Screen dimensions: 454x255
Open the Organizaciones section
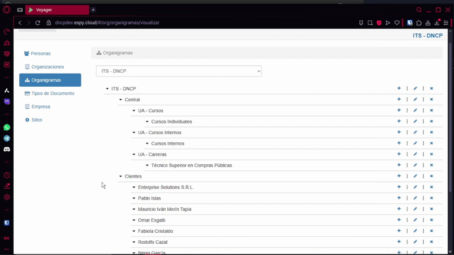click(x=47, y=67)
